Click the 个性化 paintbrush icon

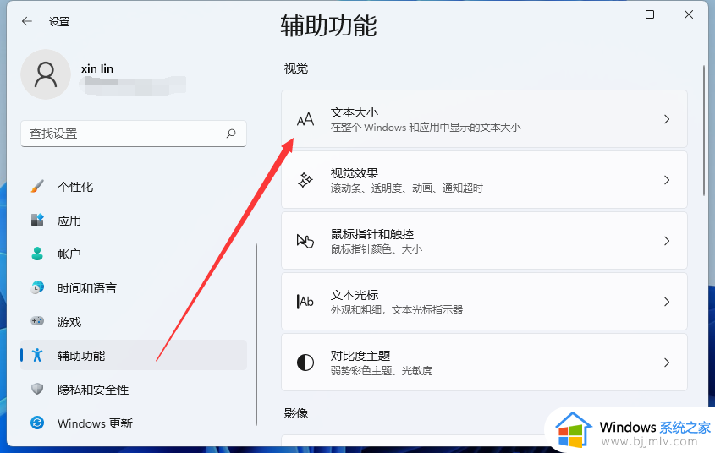[x=37, y=186]
